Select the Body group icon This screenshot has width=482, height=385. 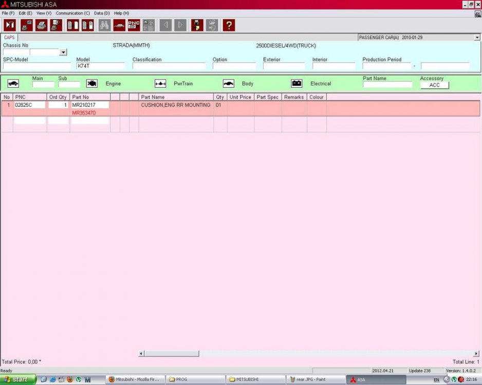(x=229, y=83)
